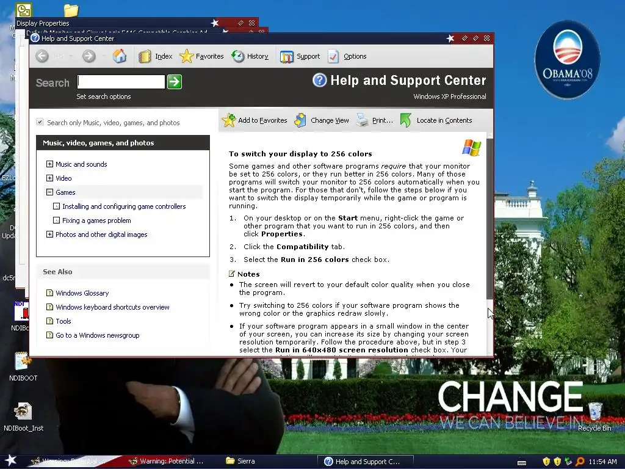Screen dimensions: 625x469
Task: Switch to Help and Support taskbar button
Action: (x=365, y=462)
